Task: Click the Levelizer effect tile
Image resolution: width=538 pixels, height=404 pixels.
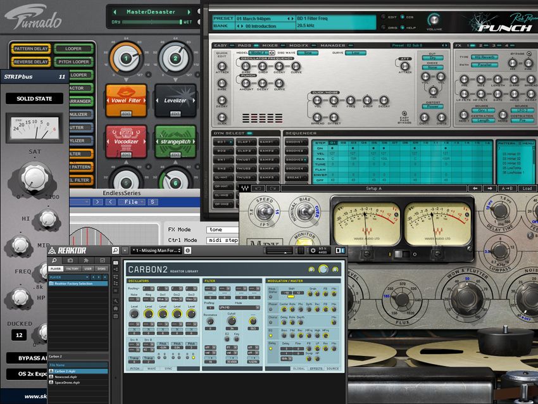Action: pyautogui.click(x=175, y=100)
